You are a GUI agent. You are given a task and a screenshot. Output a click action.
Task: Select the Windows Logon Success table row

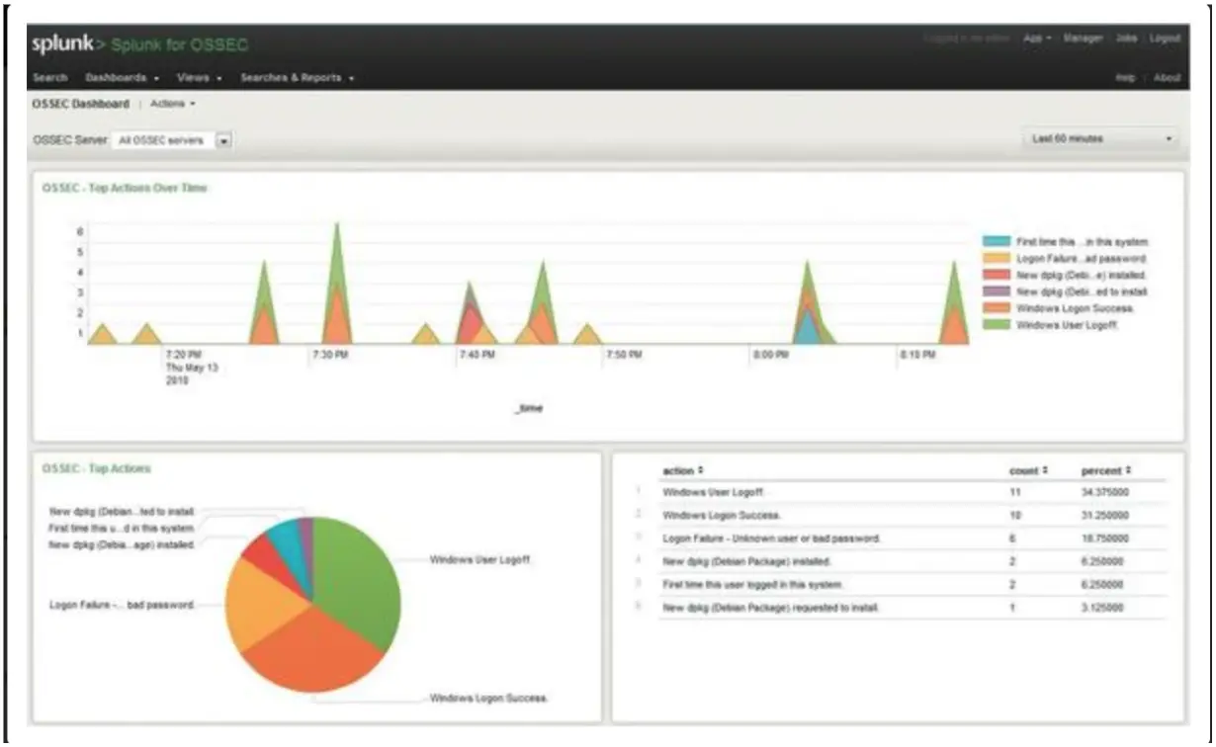click(899, 515)
